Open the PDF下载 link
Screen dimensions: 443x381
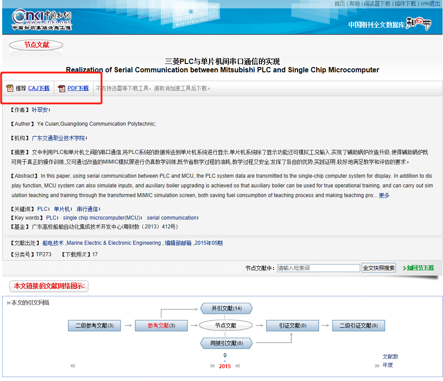click(x=78, y=88)
